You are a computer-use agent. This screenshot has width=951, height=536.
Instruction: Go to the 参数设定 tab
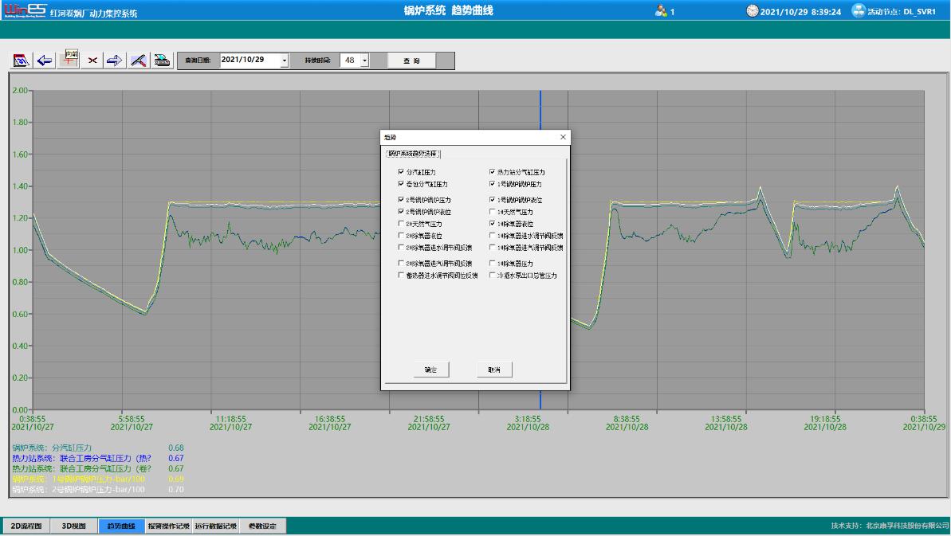coord(262,526)
